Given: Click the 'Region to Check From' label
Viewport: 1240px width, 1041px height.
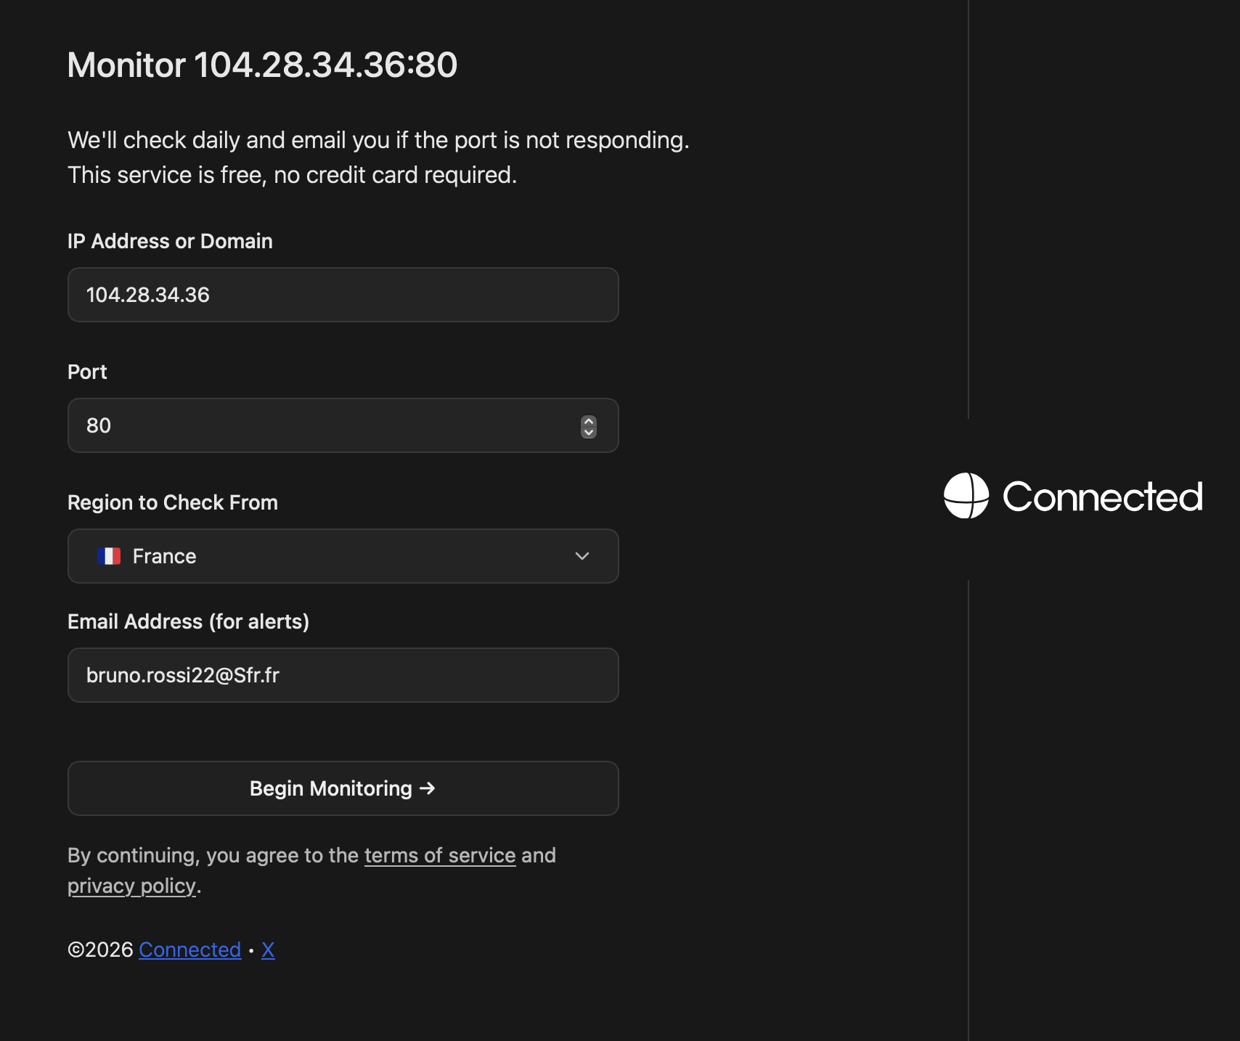Looking at the screenshot, I should point(173,502).
